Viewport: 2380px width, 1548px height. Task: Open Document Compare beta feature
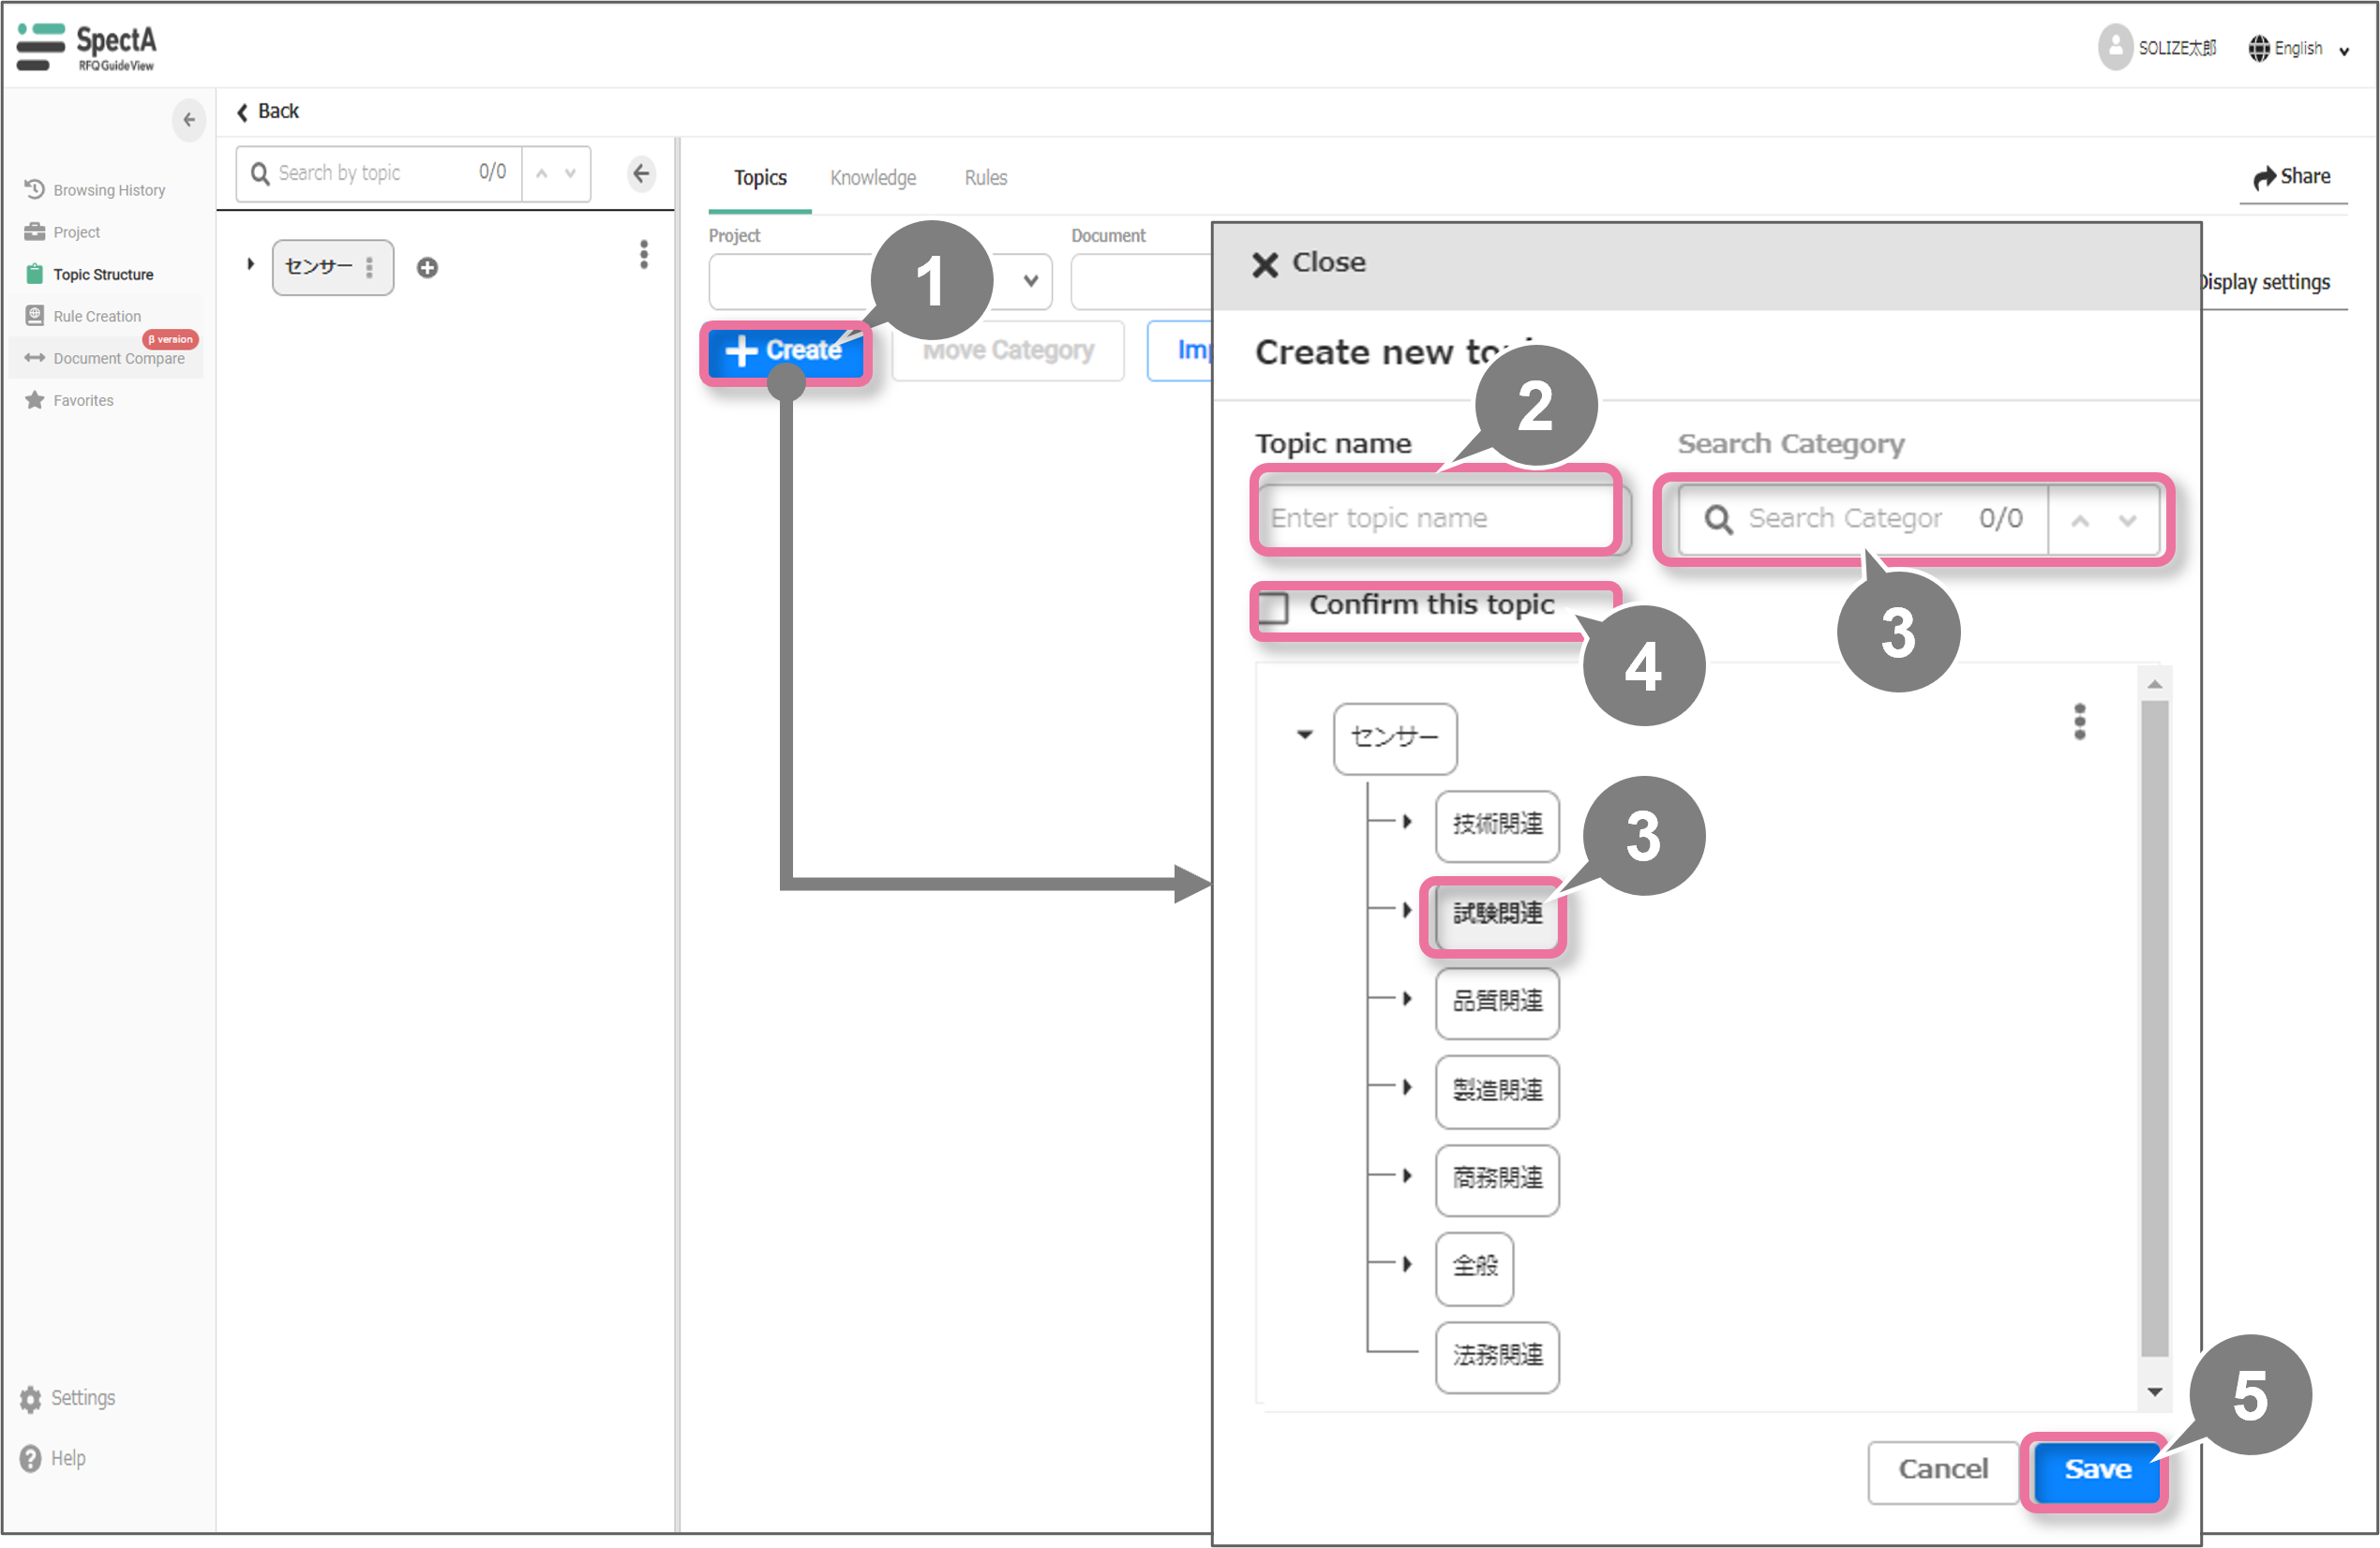pyautogui.click(x=118, y=358)
